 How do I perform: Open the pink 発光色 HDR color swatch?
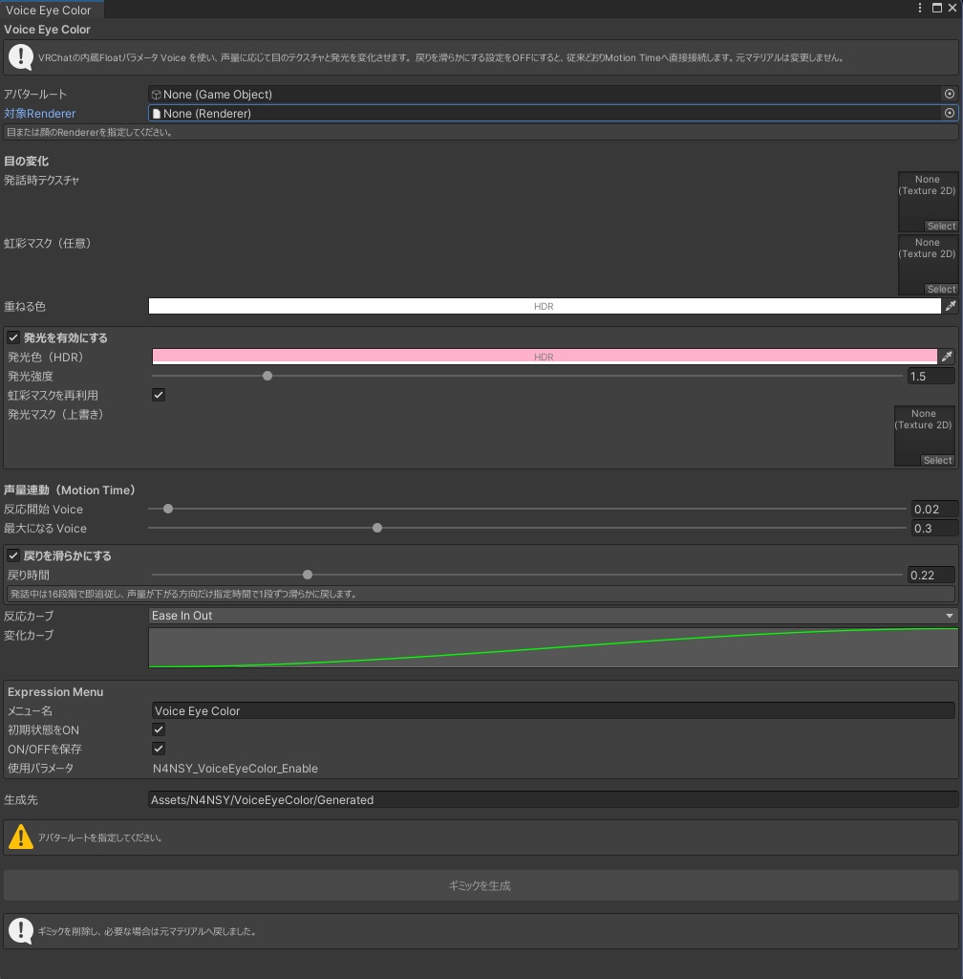pos(544,357)
